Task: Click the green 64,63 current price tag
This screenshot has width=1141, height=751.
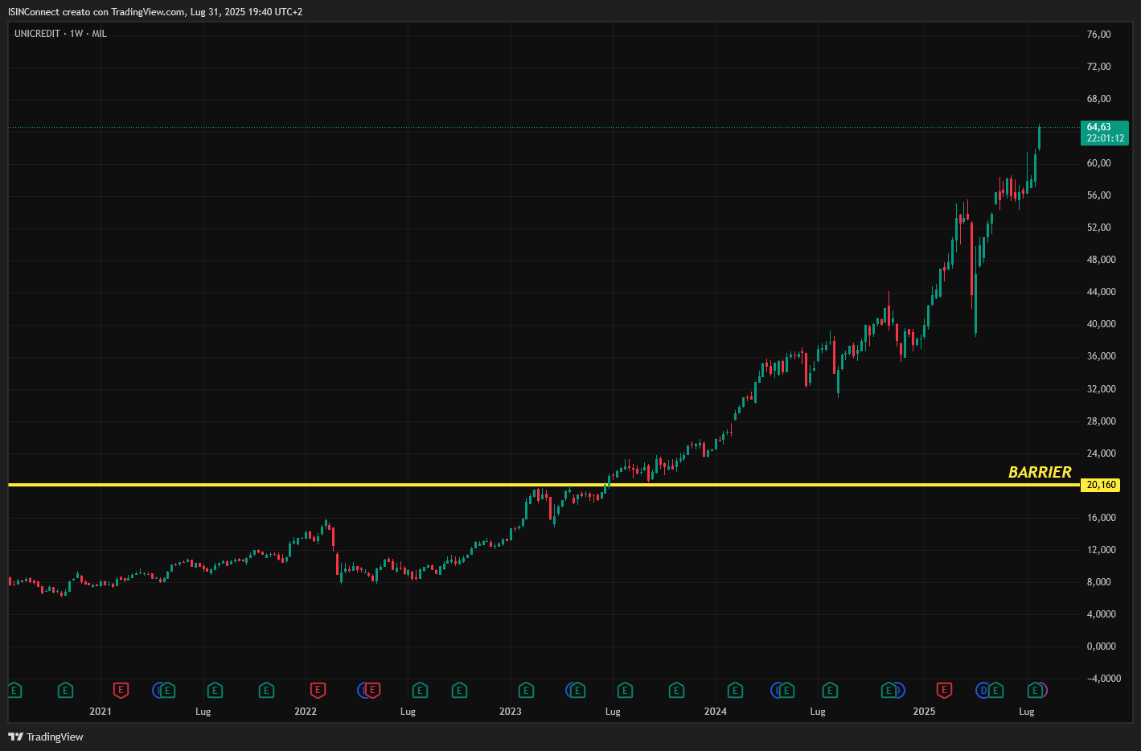Action: click(1104, 133)
